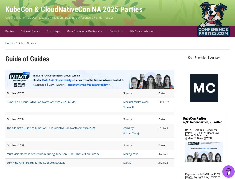Click the Guide of Guides page heading
235x179 pixels.
(x=27, y=59)
